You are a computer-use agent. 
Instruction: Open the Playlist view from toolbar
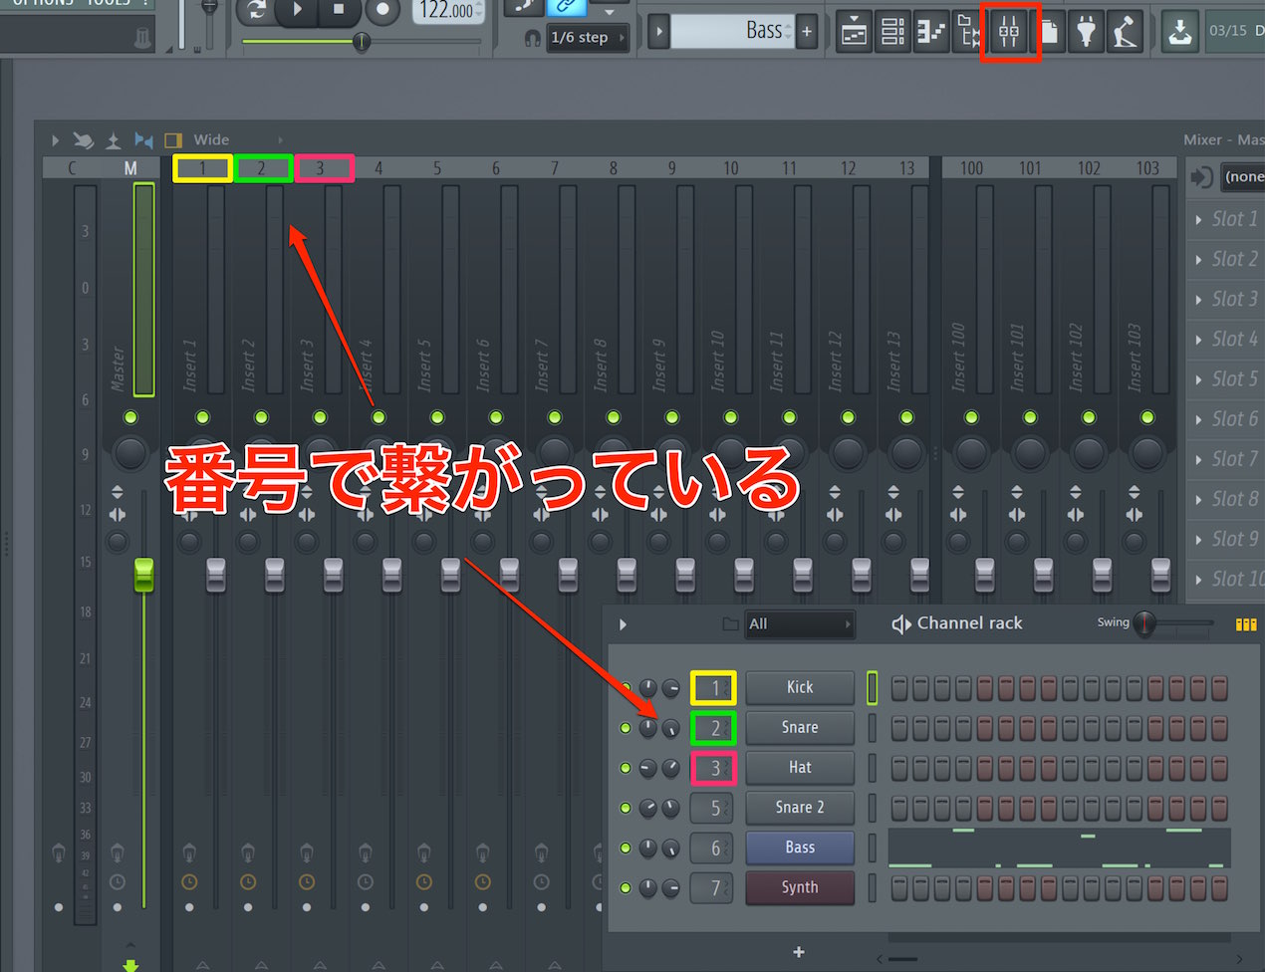(x=855, y=32)
